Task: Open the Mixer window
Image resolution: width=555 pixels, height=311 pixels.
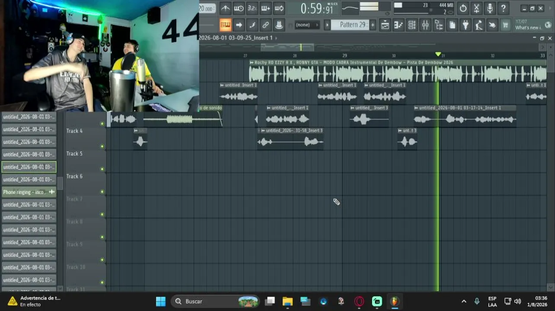Action: click(425, 25)
